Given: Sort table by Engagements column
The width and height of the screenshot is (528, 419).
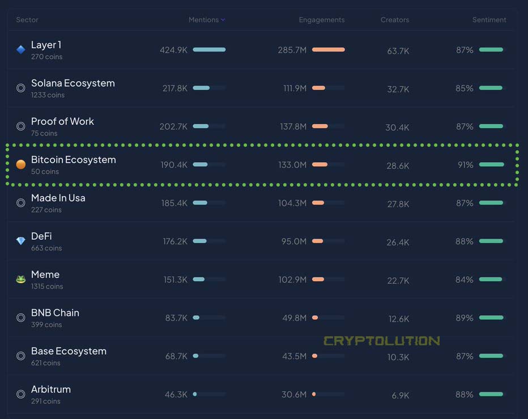Looking at the screenshot, I should [322, 20].
